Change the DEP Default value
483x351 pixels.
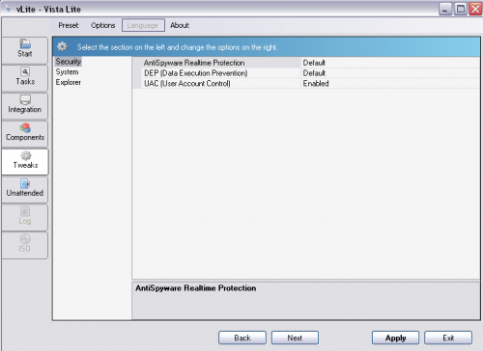point(390,73)
